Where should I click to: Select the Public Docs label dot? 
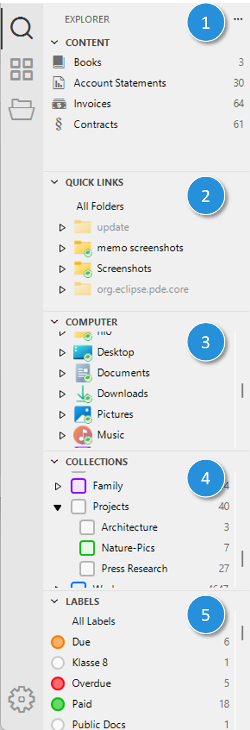(x=57, y=724)
